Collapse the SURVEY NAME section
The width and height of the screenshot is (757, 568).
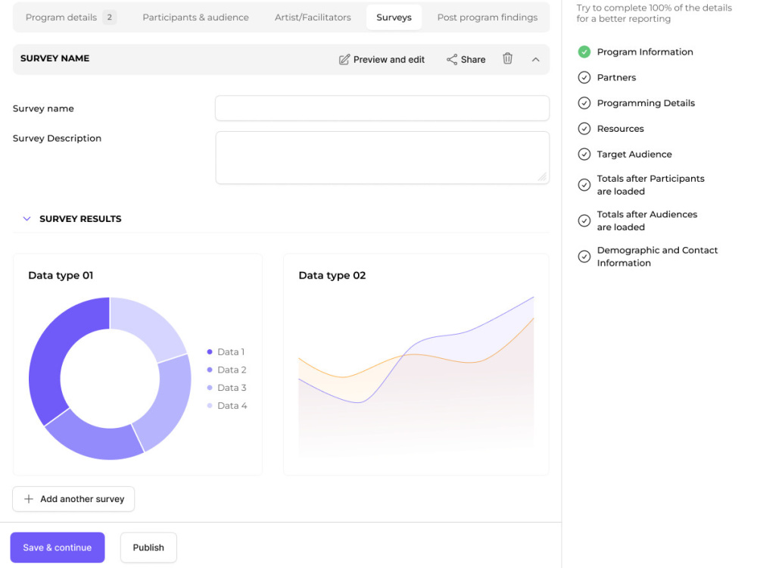point(536,59)
